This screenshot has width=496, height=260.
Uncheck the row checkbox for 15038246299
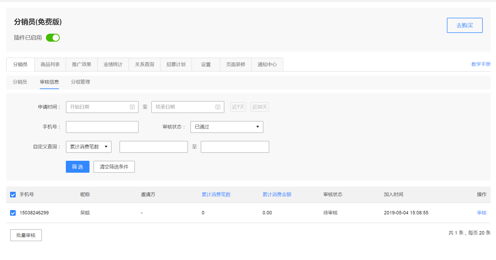point(13,213)
